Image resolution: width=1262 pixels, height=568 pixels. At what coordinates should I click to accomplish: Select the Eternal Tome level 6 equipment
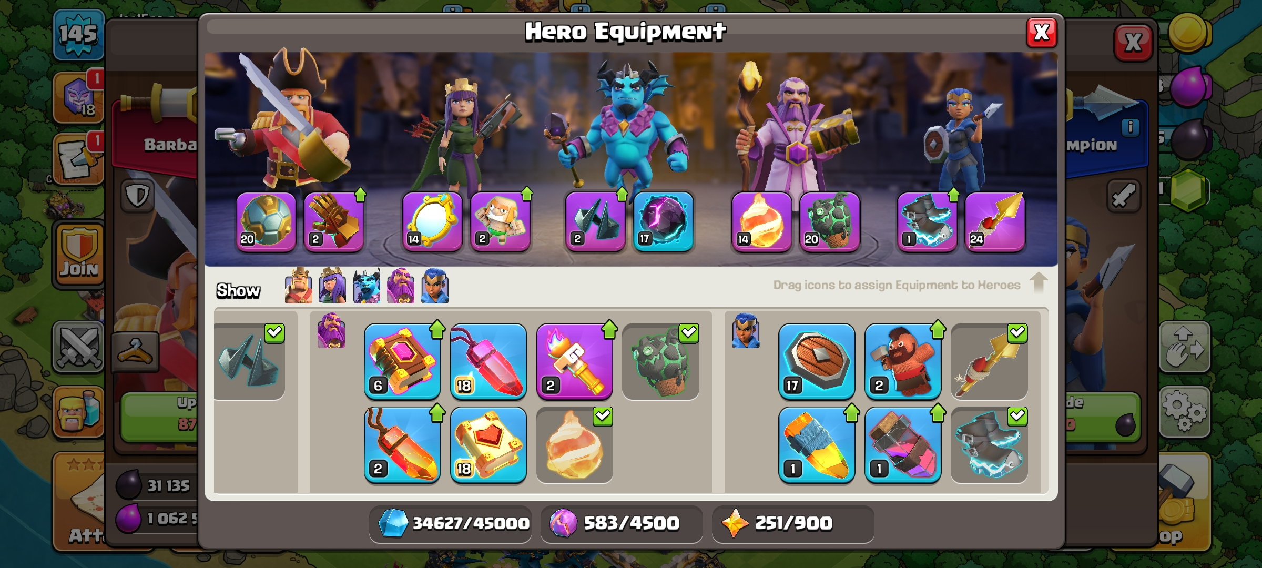click(x=402, y=361)
